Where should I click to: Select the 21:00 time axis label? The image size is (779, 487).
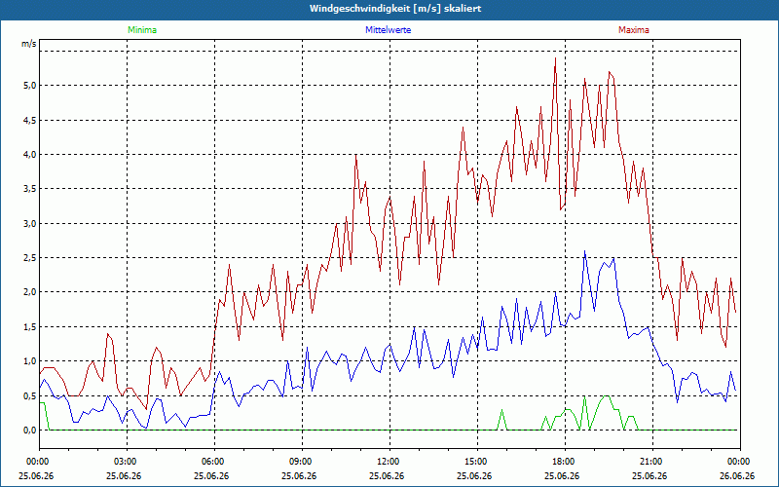coord(652,462)
